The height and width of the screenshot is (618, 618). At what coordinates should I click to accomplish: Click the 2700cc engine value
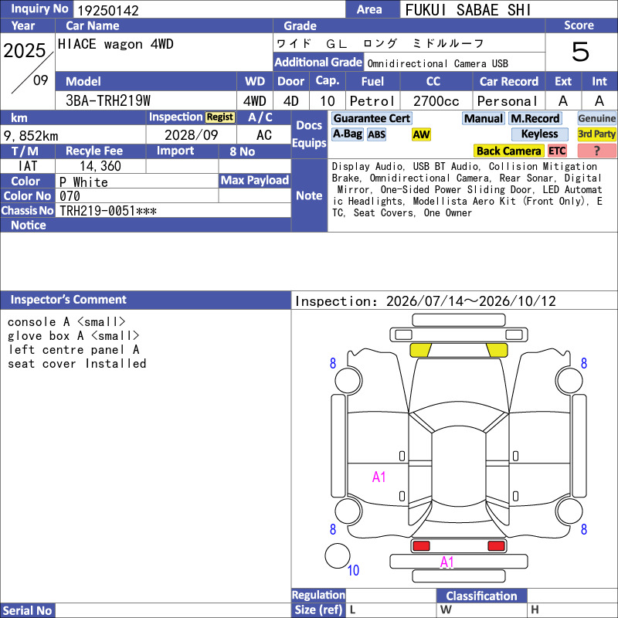point(436,101)
